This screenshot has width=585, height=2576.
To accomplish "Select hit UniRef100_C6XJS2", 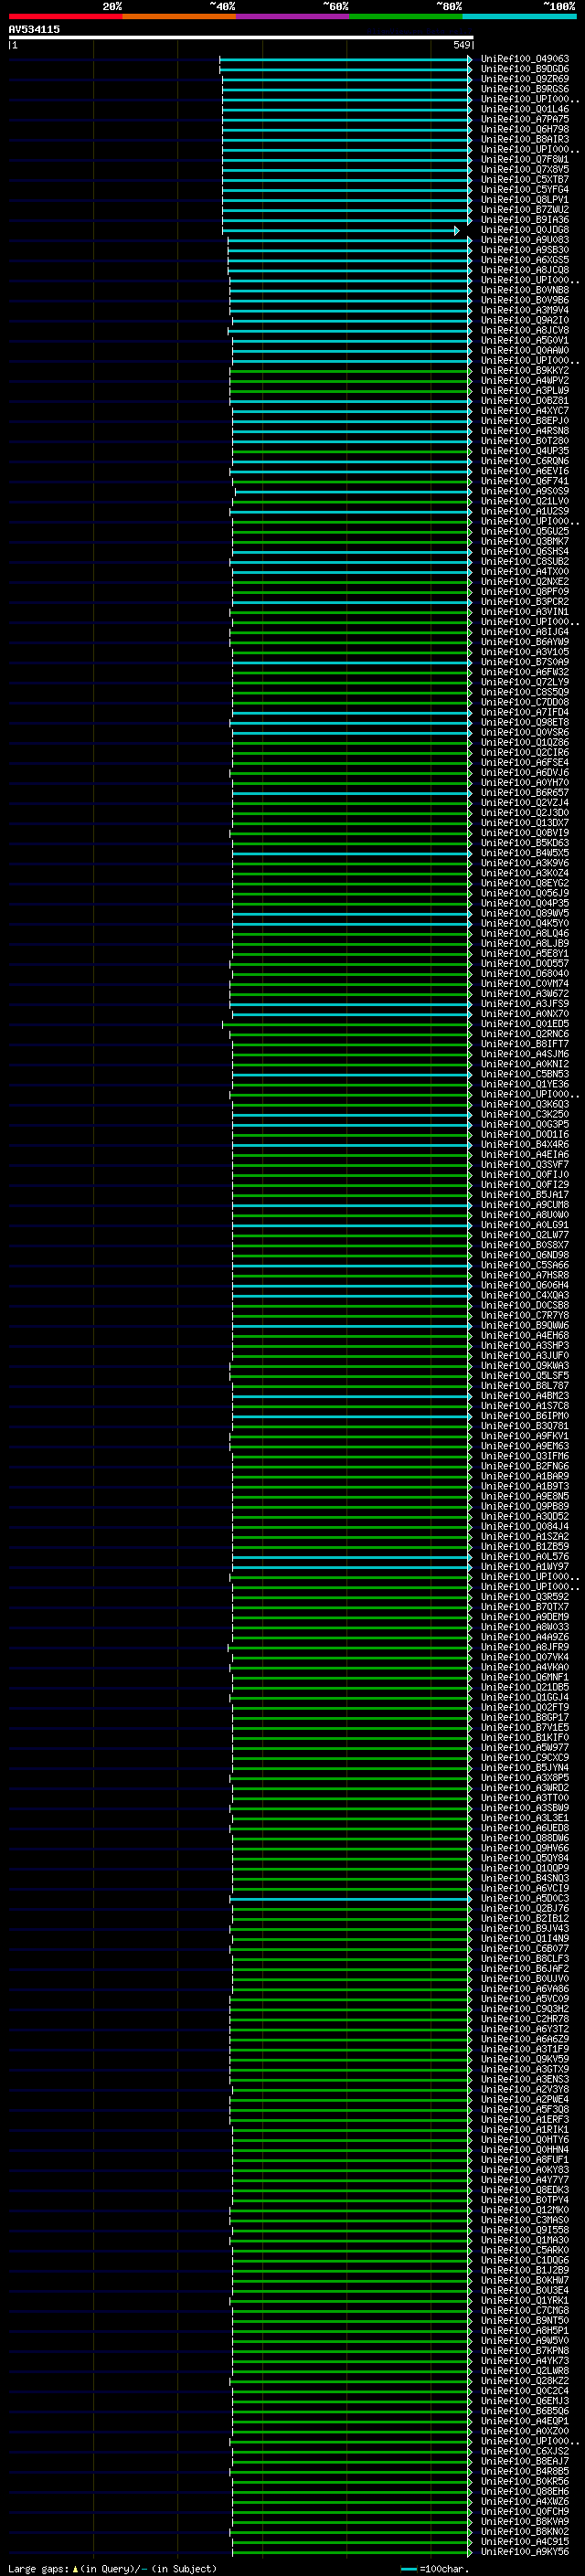I will [524, 2451].
